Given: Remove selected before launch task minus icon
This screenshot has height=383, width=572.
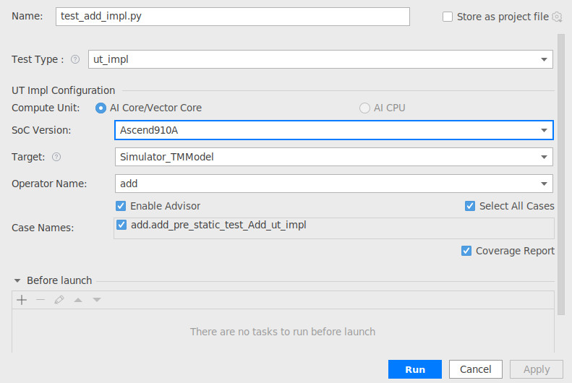Looking at the screenshot, I should [40, 300].
